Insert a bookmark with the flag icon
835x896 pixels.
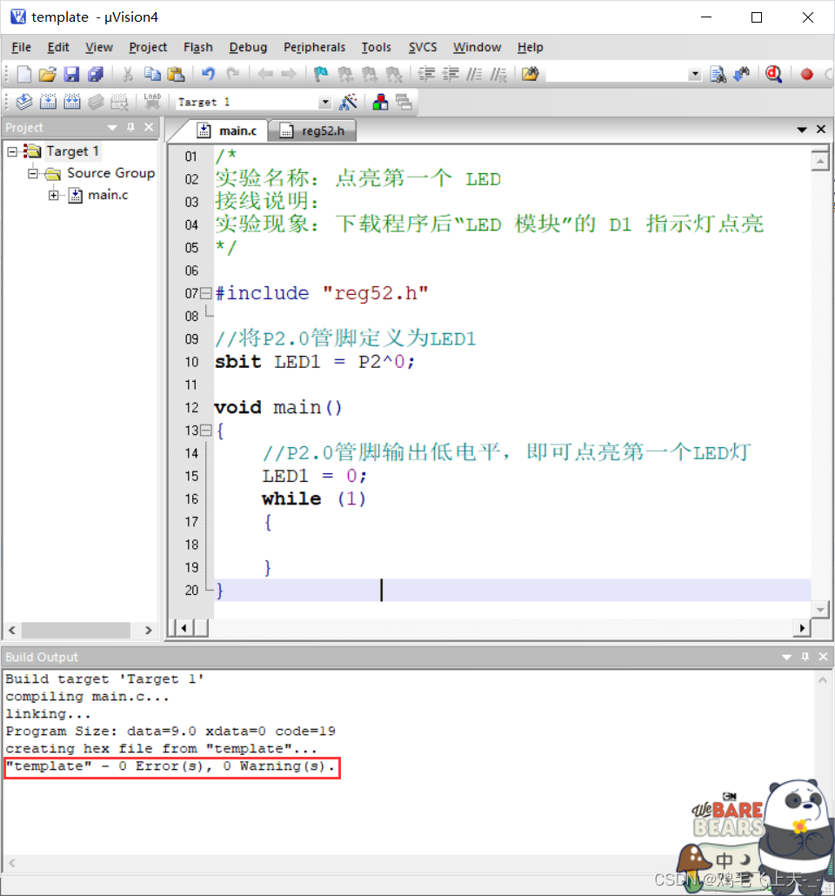click(x=321, y=74)
